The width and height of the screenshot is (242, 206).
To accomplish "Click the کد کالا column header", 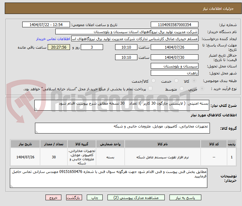I will (x=214, y=144).
